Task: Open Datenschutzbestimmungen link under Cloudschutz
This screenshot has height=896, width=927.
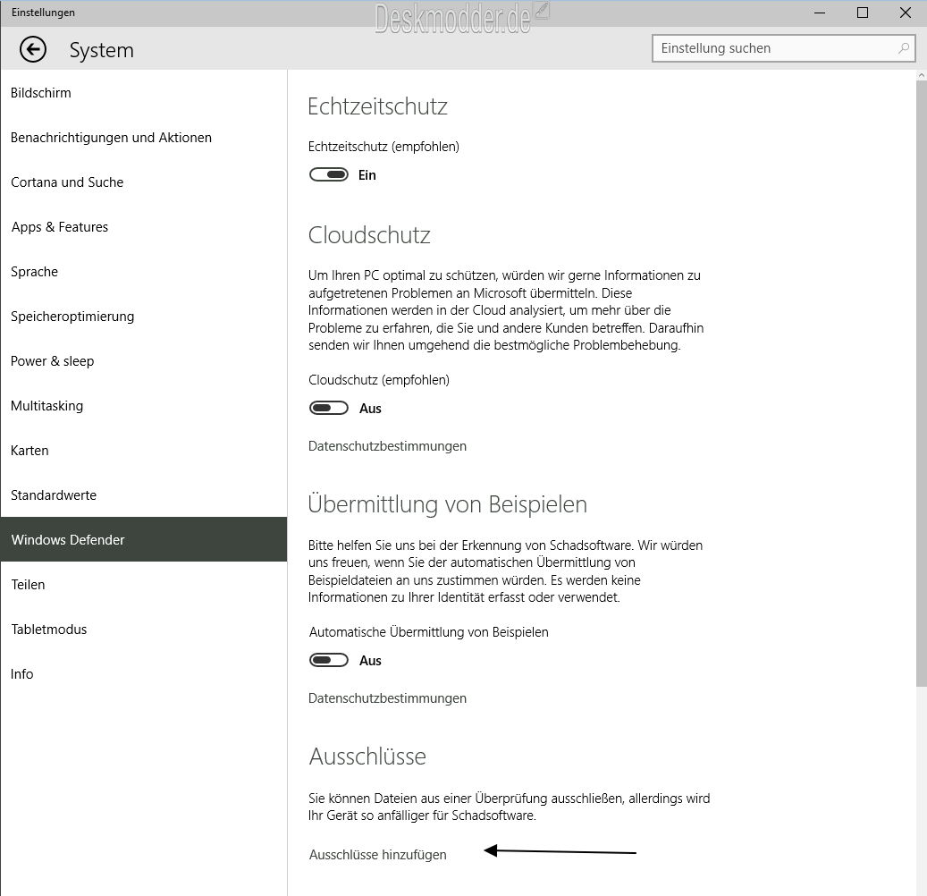Action: [387, 446]
